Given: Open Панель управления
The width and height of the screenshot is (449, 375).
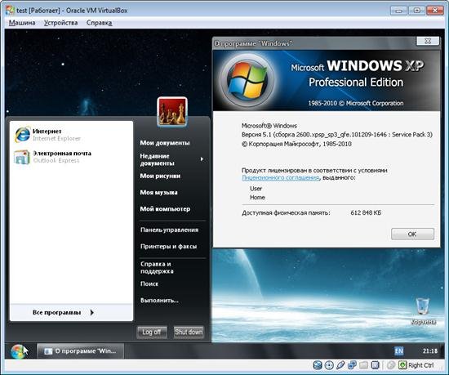Looking at the screenshot, I should coord(169,230).
